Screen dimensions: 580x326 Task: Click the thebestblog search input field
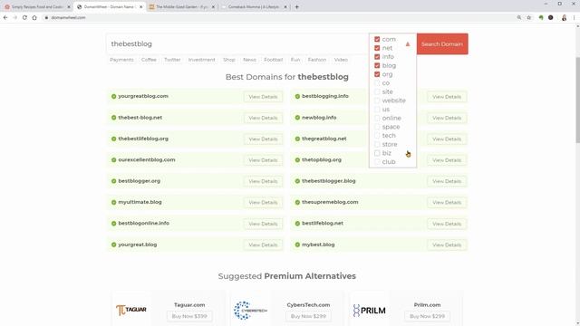[237, 44]
